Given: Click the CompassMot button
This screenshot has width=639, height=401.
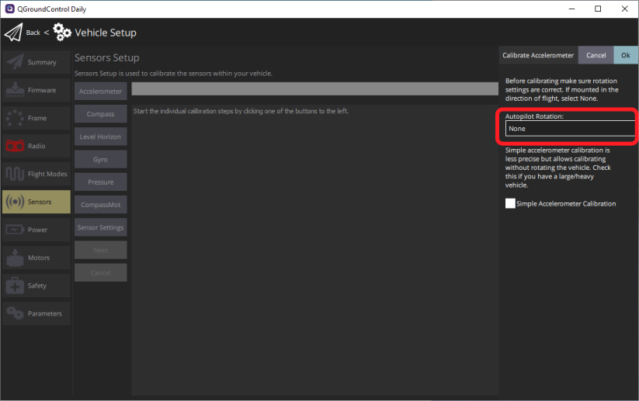Looking at the screenshot, I should (101, 205).
